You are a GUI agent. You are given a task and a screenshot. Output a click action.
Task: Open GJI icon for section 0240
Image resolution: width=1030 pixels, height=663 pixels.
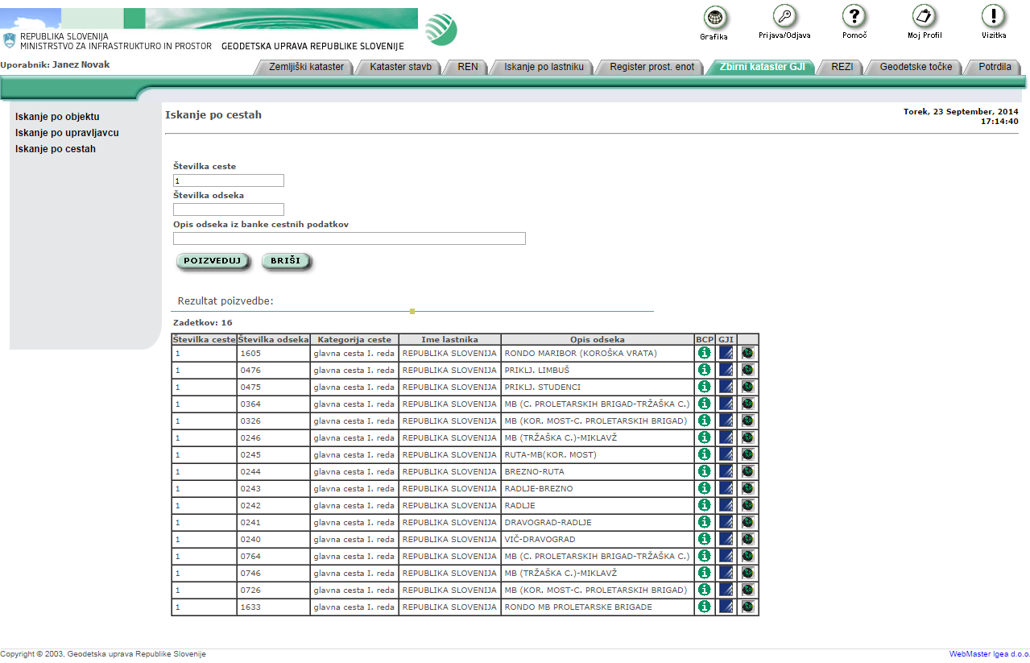[726, 539]
